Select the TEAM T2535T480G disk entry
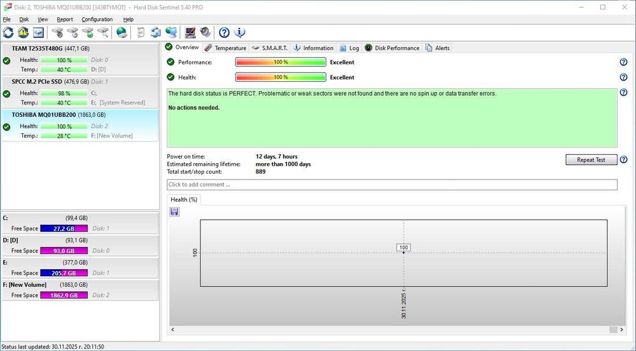The image size is (636, 351). 80,59
